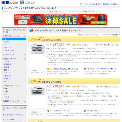
Task: Open the MFC-J6983CDW printer thumbnail
Action: pyautogui.click(x=37, y=49)
